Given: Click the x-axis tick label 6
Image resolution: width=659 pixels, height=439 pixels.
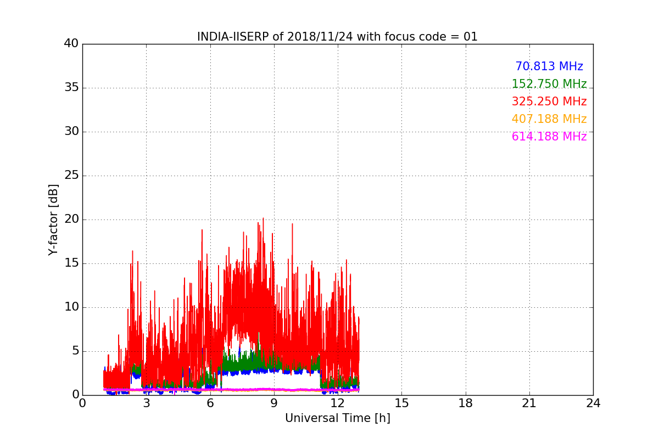Looking at the screenshot, I should pyautogui.click(x=210, y=403).
